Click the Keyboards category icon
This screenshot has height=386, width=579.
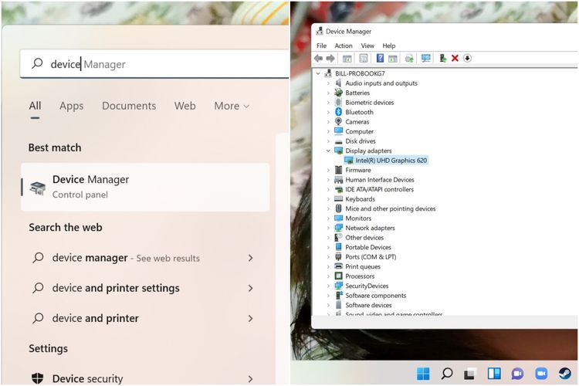[338, 198]
